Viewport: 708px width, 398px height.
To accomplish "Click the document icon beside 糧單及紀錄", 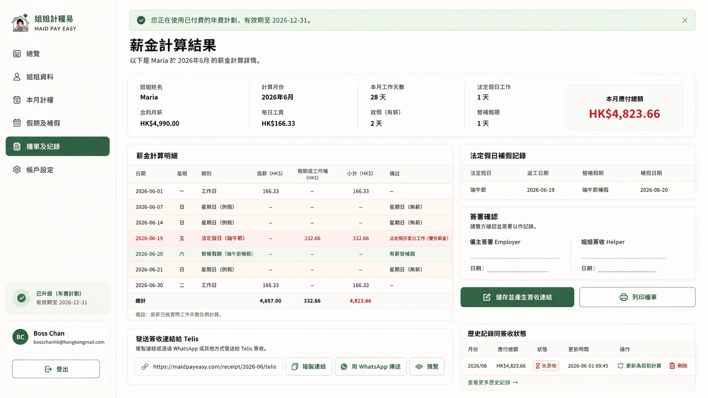I will click(17, 146).
